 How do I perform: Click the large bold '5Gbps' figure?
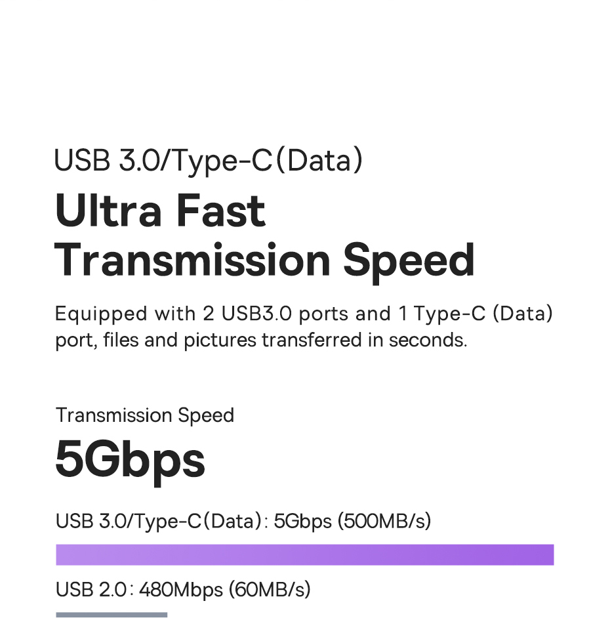[130, 459]
